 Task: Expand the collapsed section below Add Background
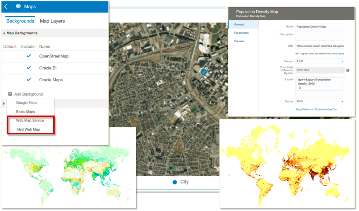click(x=4, y=103)
